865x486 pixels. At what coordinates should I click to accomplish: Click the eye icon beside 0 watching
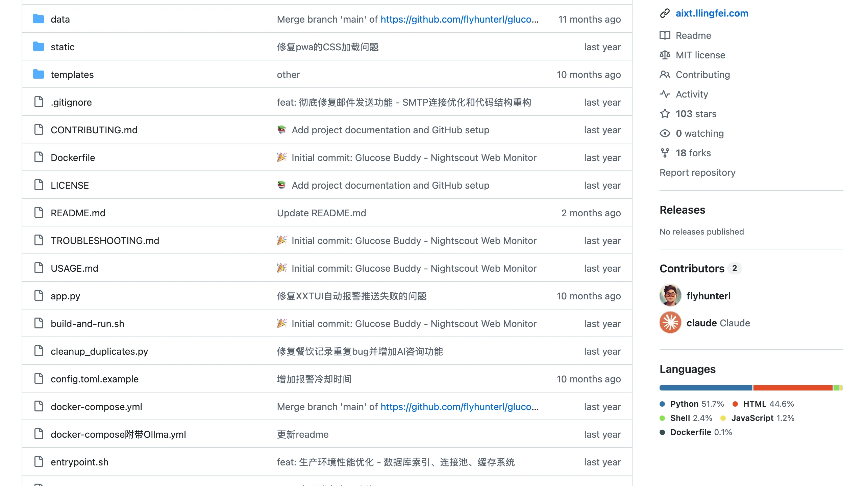(x=665, y=133)
